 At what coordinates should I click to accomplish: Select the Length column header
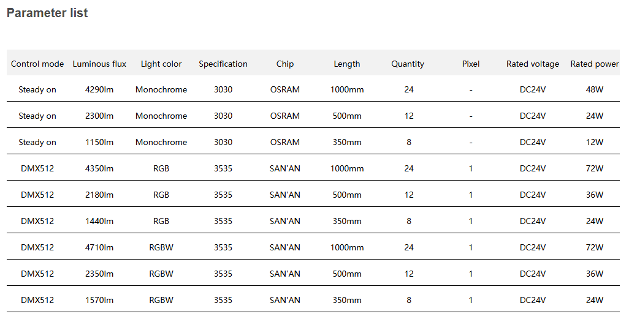[x=347, y=64]
